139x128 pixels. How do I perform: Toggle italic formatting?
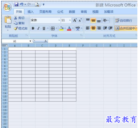click(38, 29)
